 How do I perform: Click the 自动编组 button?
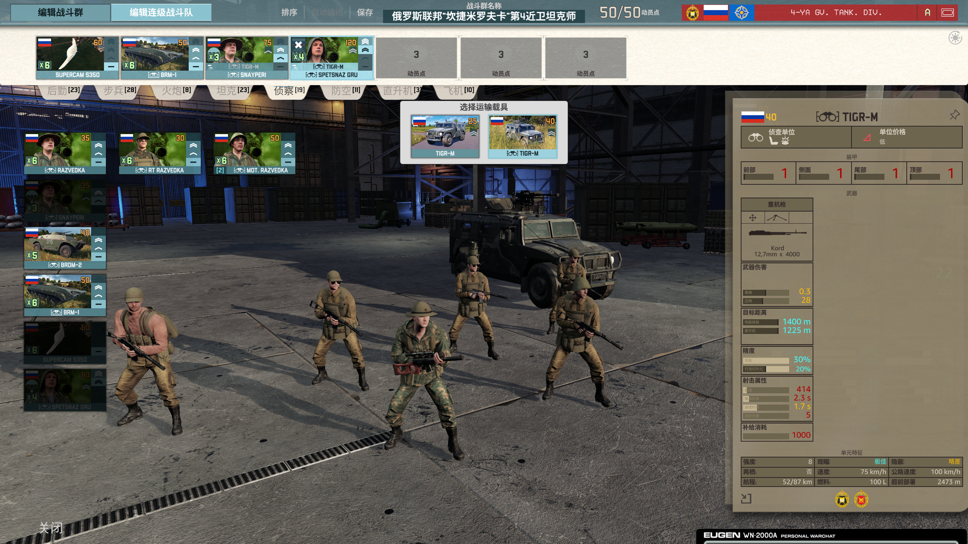(x=327, y=12)
